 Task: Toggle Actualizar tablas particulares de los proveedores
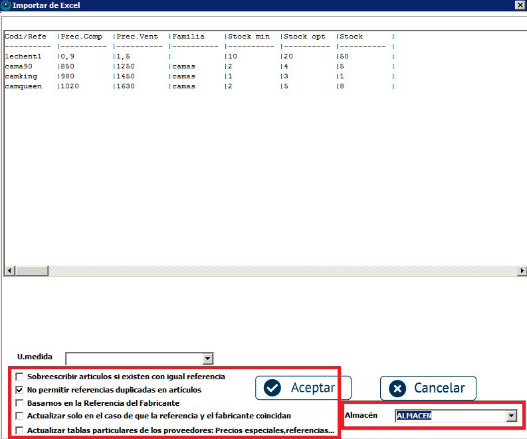point(19,430)
